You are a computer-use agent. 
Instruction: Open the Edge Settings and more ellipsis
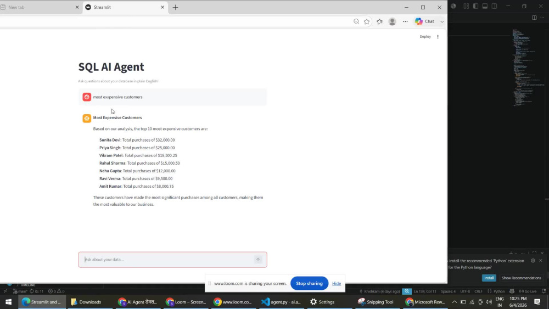point(405,21)
